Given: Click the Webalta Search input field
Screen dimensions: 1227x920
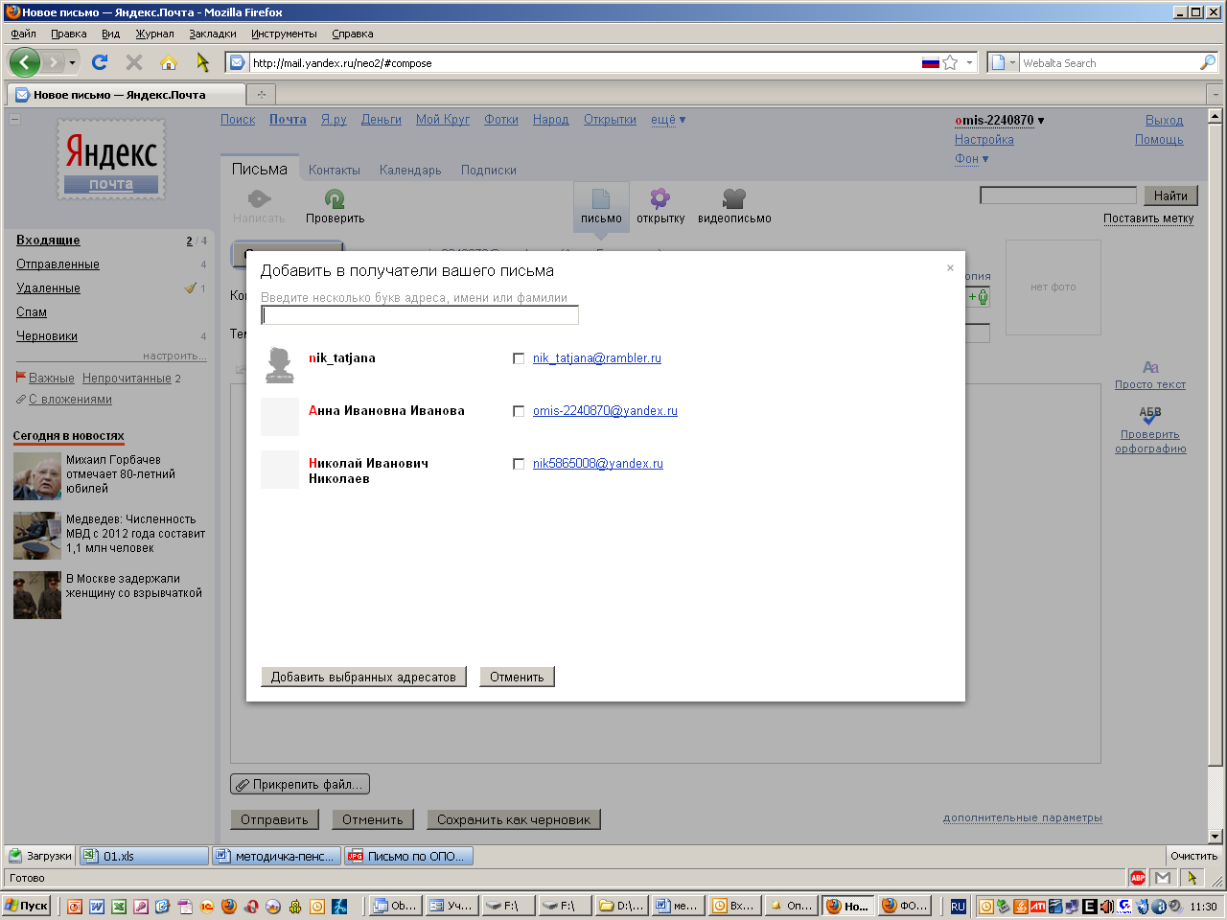Looking at the screenshot, I should coord(1108,63).
